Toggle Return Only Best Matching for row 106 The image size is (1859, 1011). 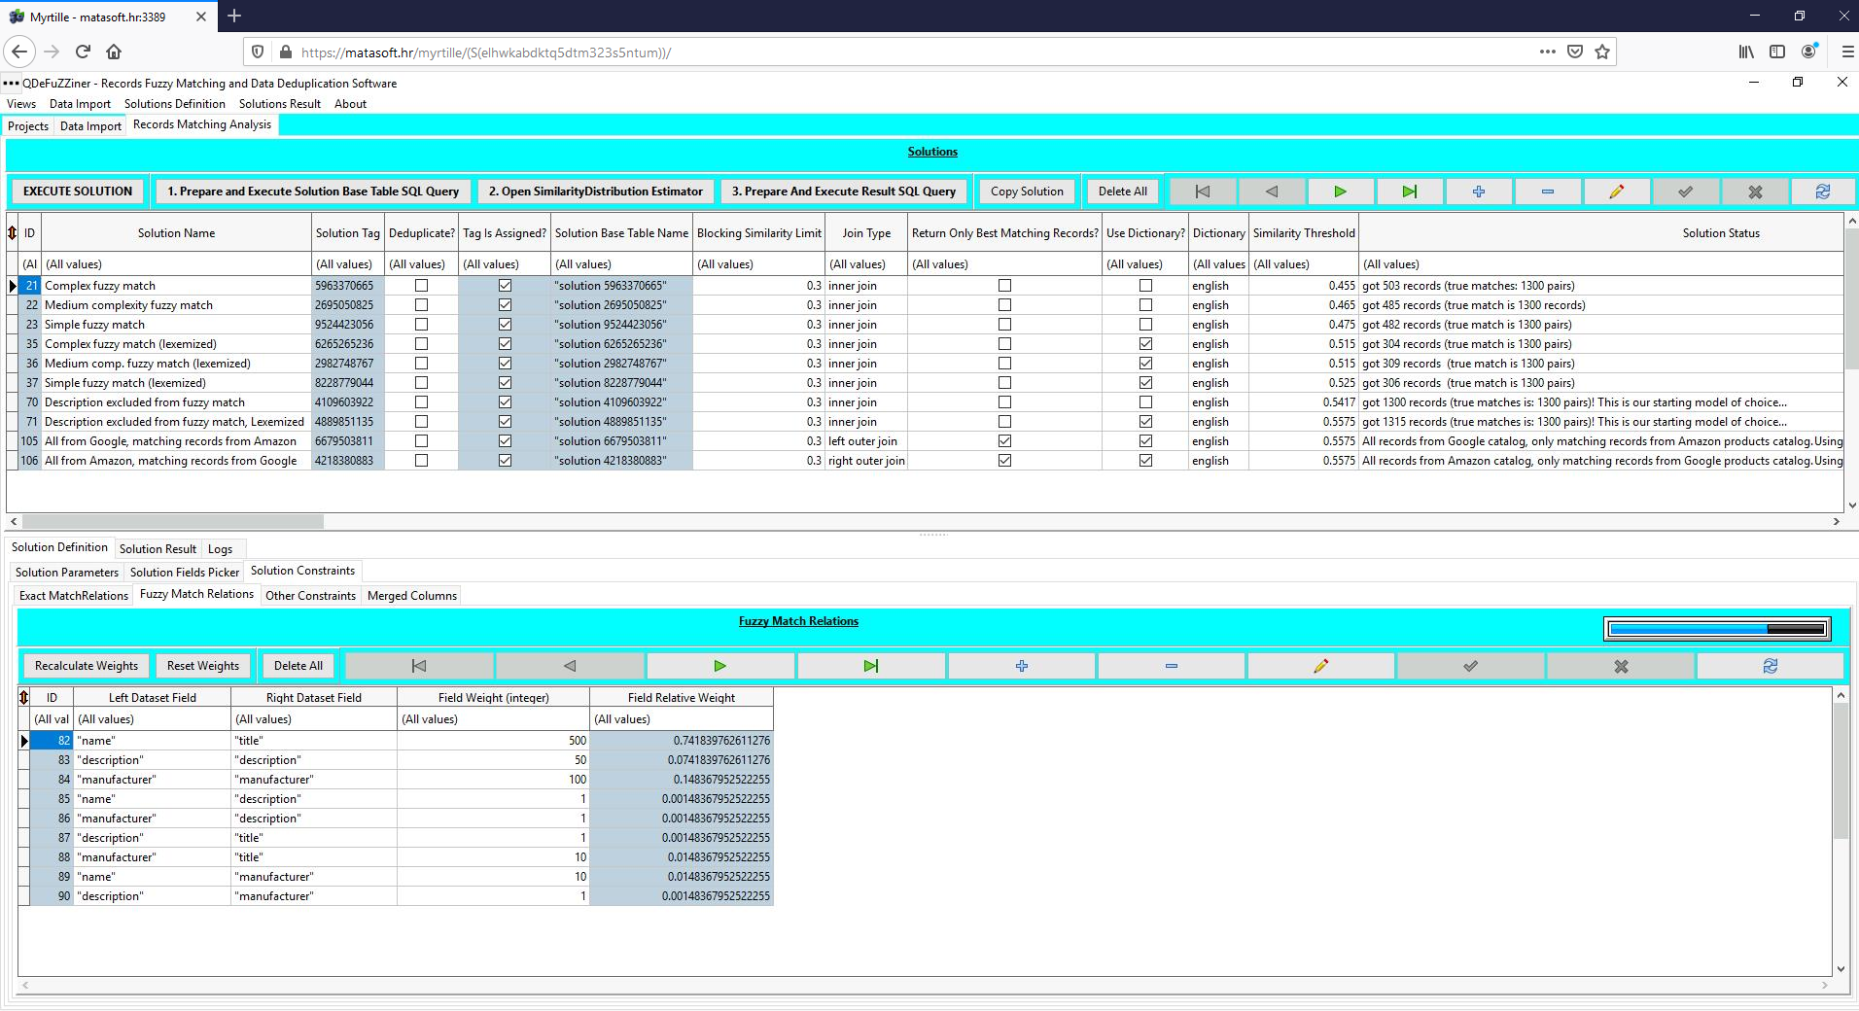click(x=1004, y=461)
